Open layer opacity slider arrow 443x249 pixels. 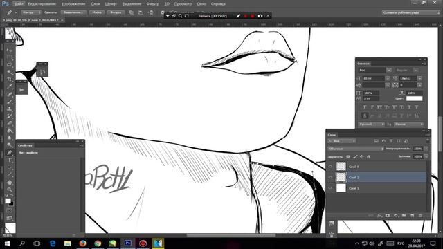click(x=426, y=149)
